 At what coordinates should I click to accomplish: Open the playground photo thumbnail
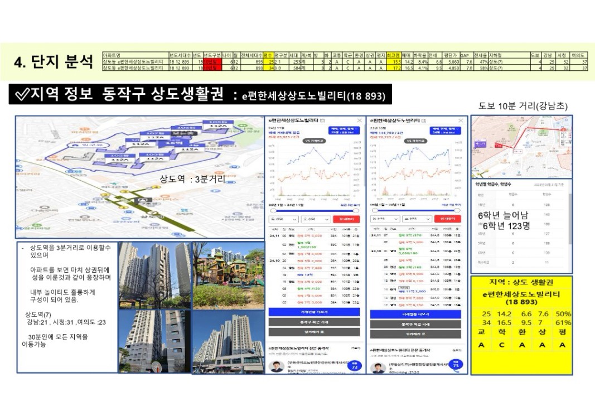[229, 276]
